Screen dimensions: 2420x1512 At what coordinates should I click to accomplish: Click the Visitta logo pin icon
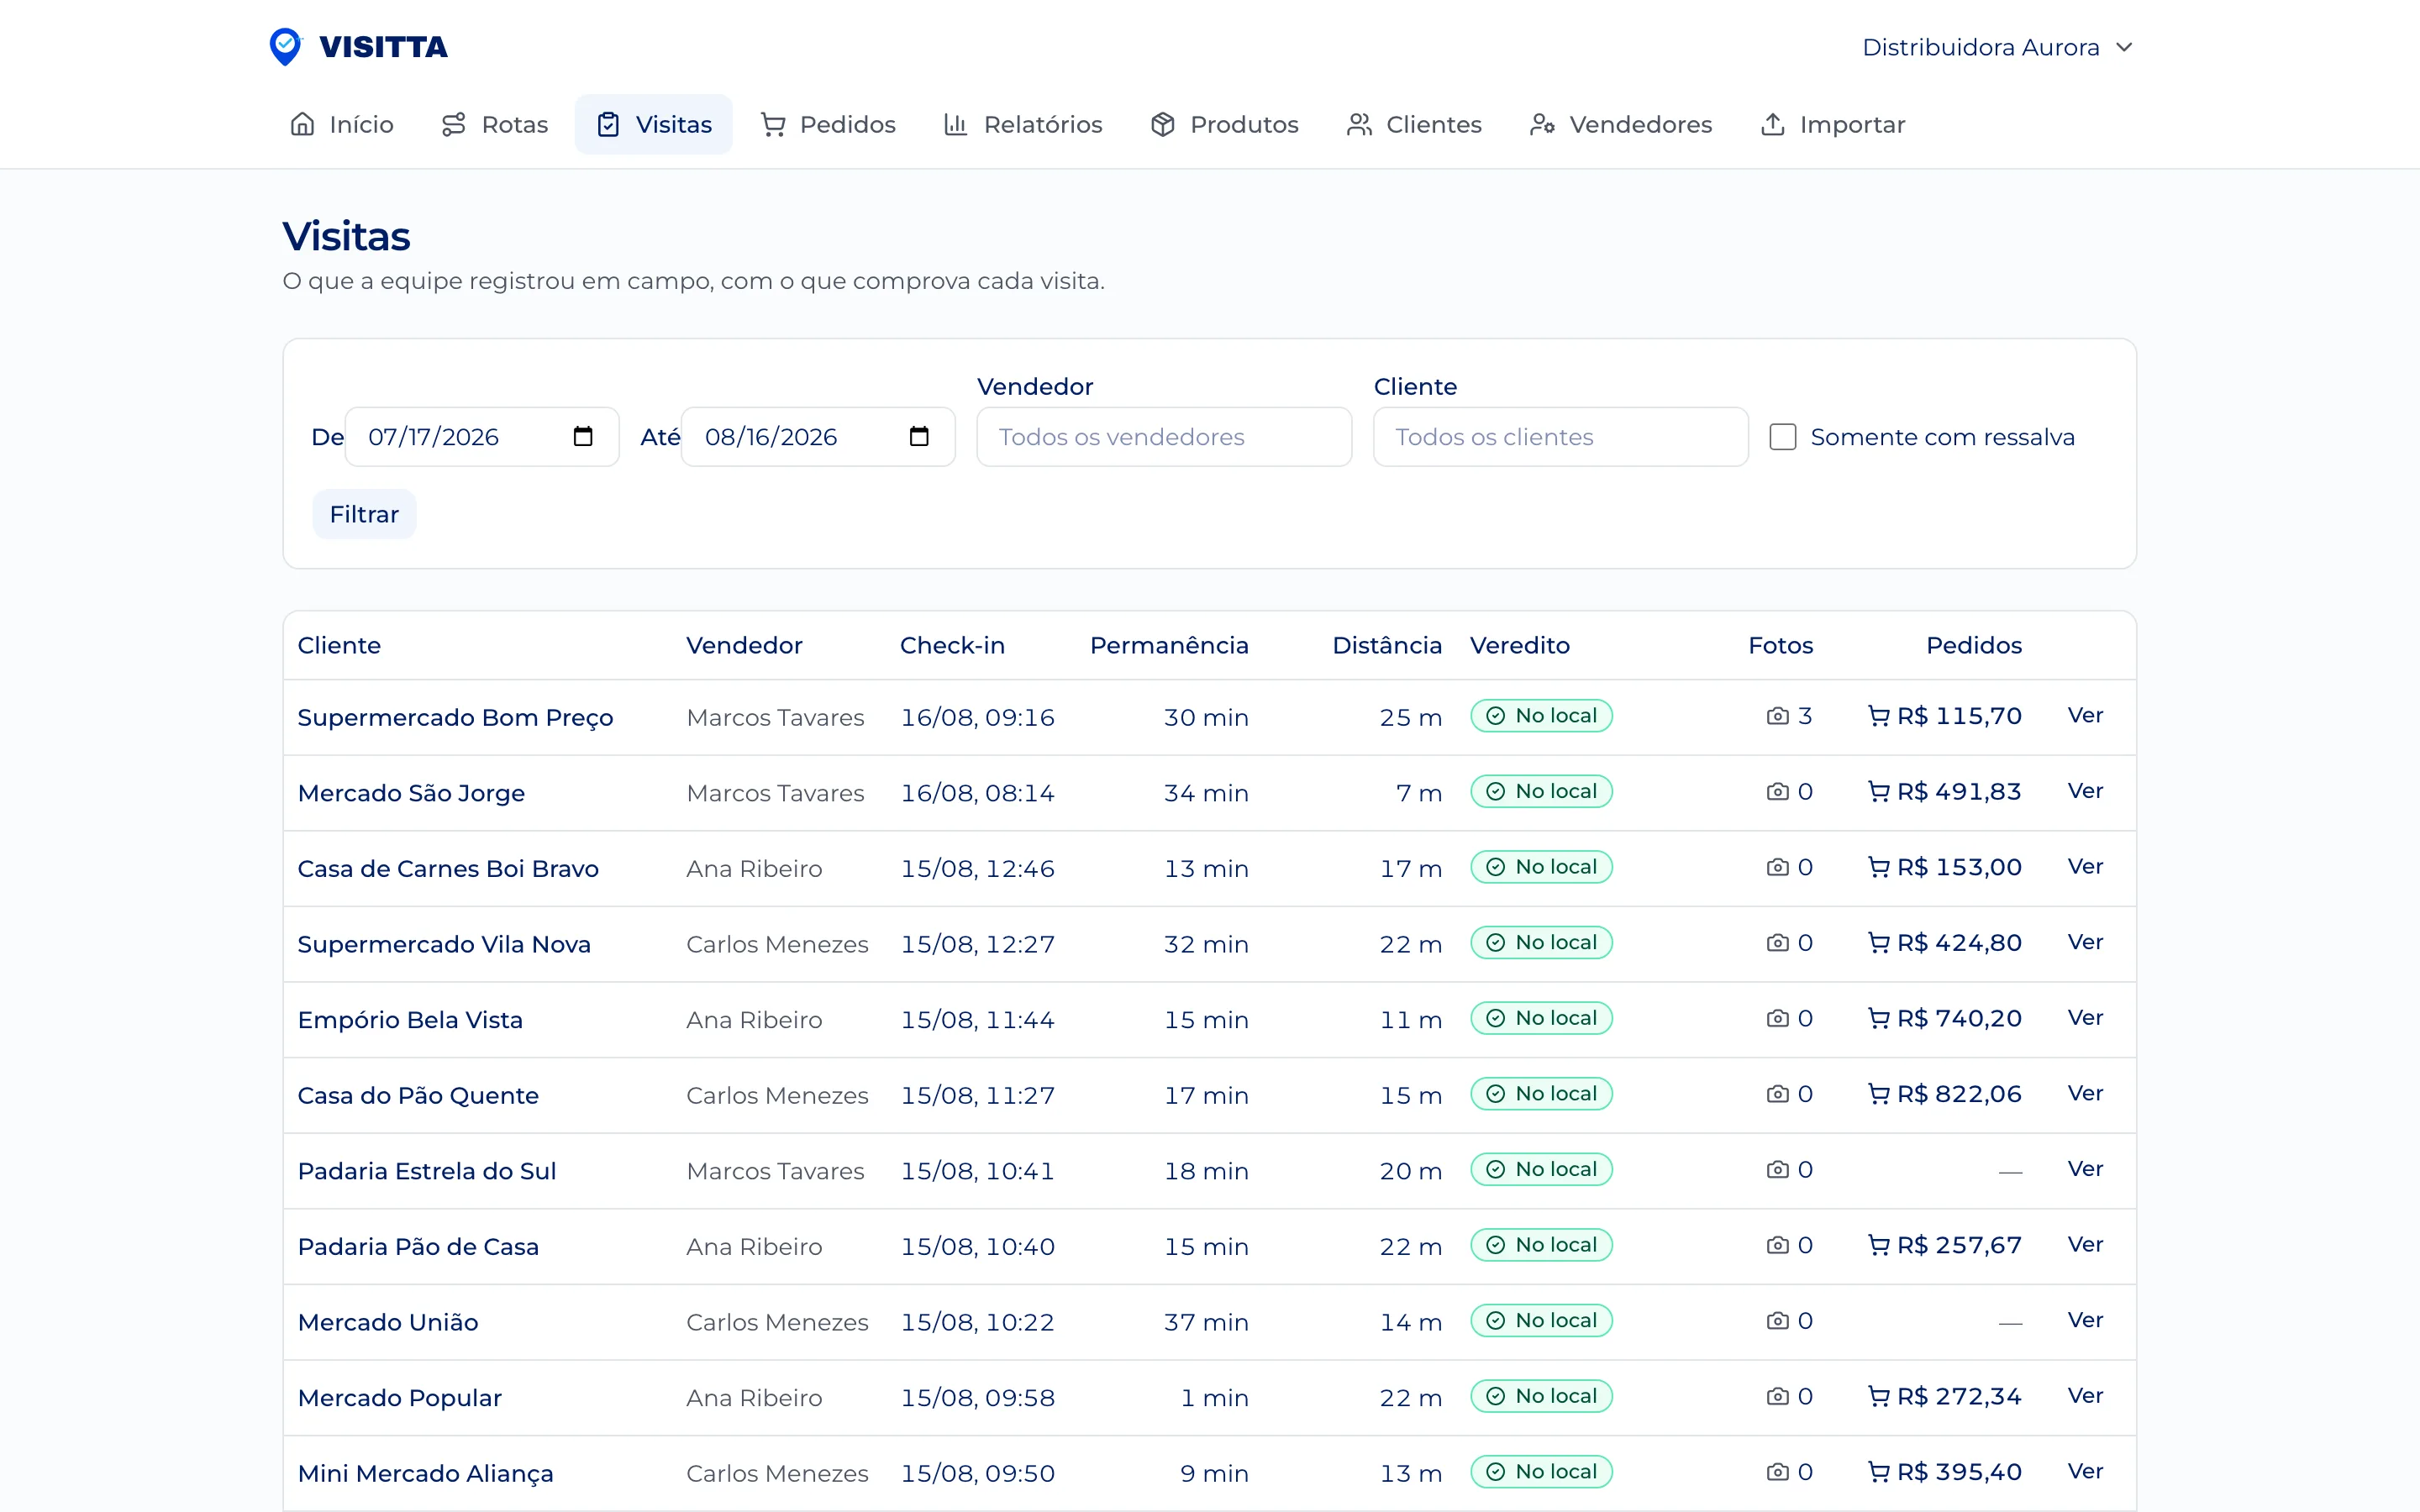(285, 46)
